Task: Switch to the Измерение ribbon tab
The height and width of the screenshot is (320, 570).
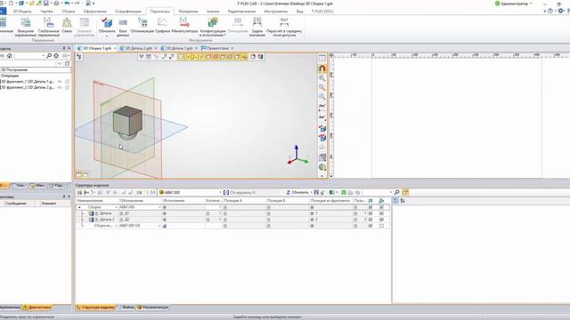Action: (188, 12)
